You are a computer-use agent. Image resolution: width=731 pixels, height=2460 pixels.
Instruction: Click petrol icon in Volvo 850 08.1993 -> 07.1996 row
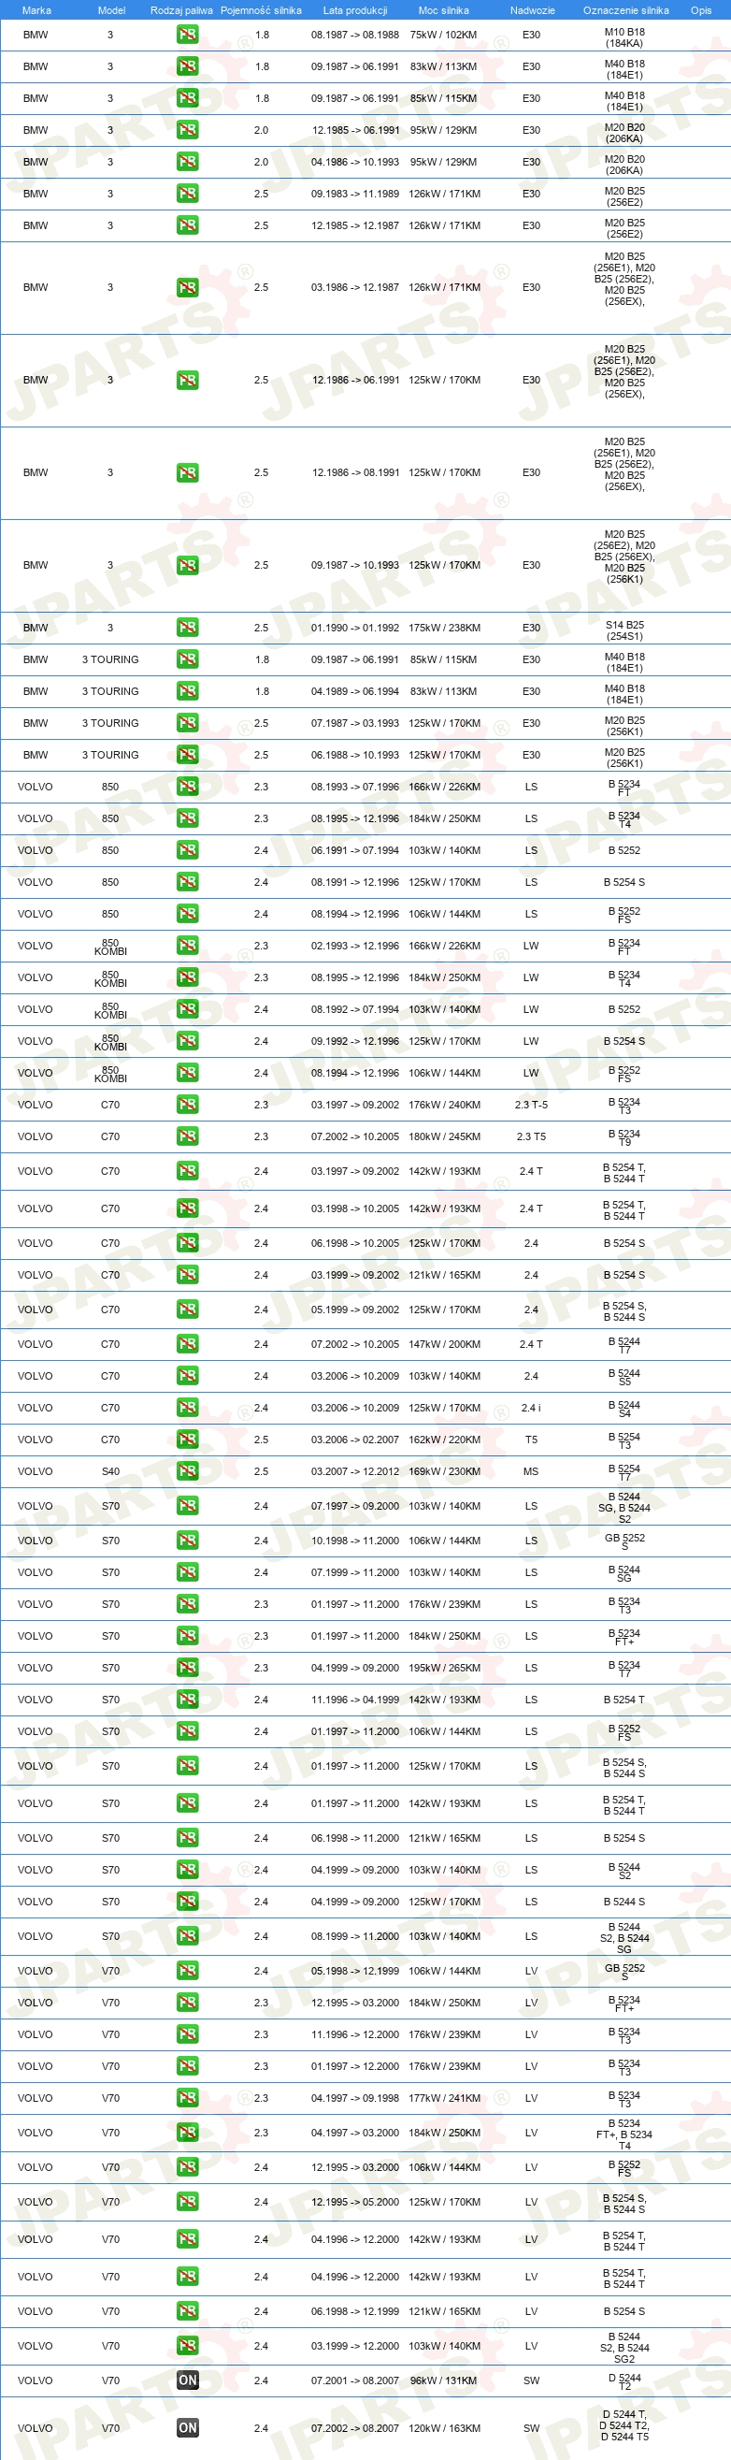[x=187, y=787]
